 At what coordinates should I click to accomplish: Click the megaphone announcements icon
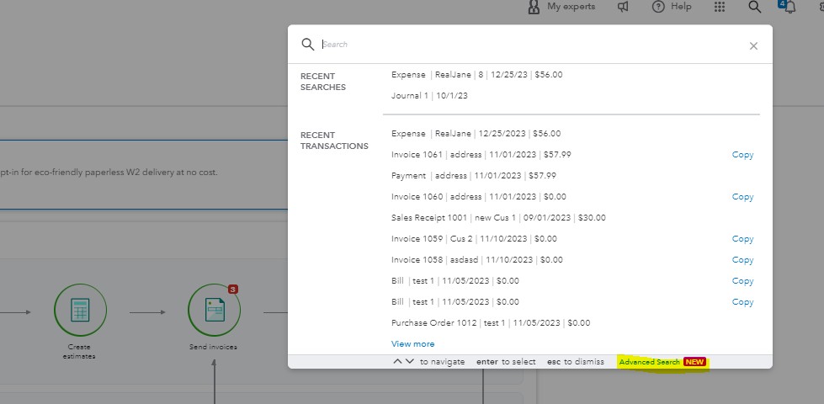pos(623,7)
